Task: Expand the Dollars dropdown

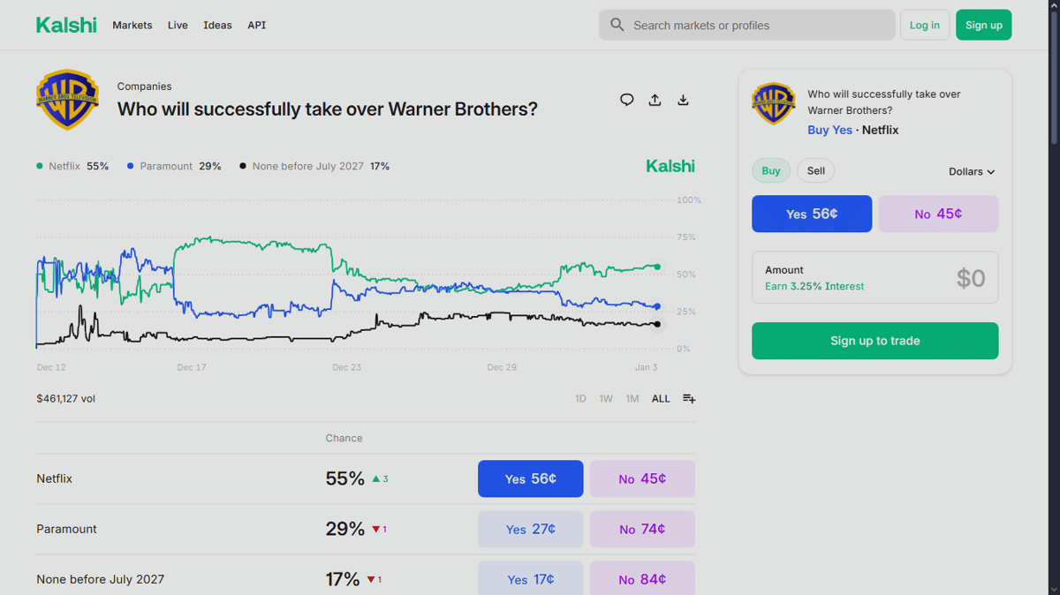Action: (x=972, y=172)
